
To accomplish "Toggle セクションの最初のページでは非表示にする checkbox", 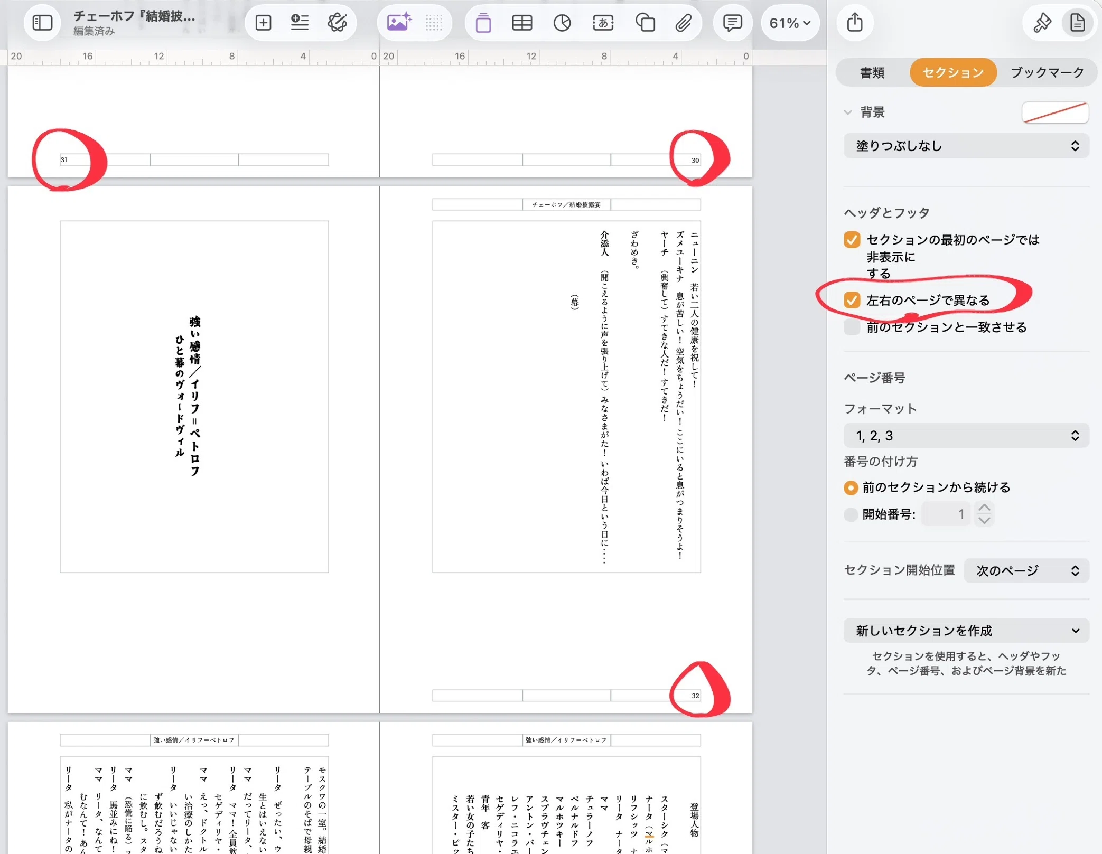I will [x=852, y=240].
